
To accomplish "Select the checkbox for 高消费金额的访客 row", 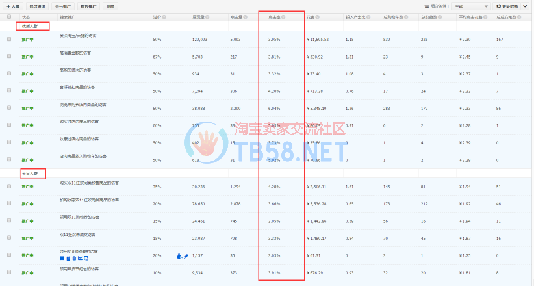I will (9, 57).
